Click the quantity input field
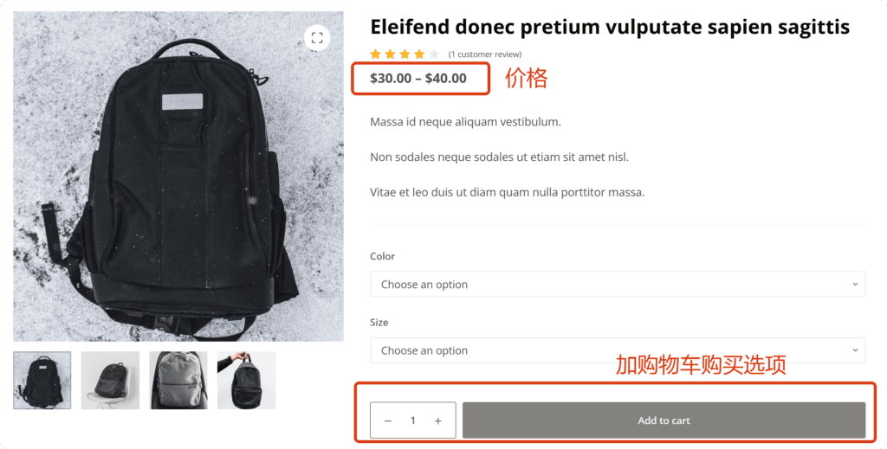This screenshot has height=449, width=887. (413, 420)
